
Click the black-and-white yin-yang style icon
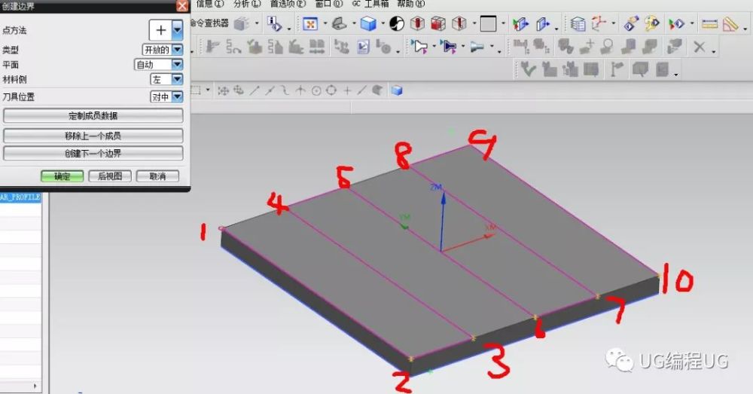[397, 23]
